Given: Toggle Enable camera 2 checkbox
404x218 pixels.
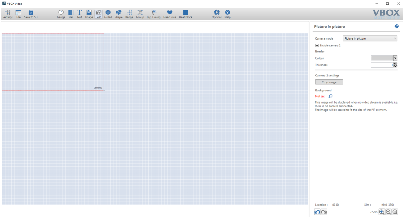Looking at the screenshot, I should (x=317, y=45).
